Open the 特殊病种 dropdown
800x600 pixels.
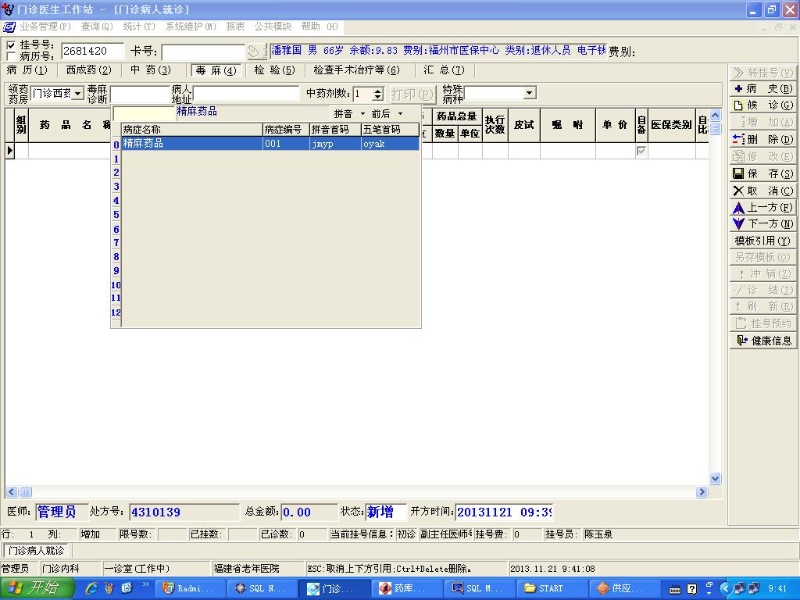[530, 93]
